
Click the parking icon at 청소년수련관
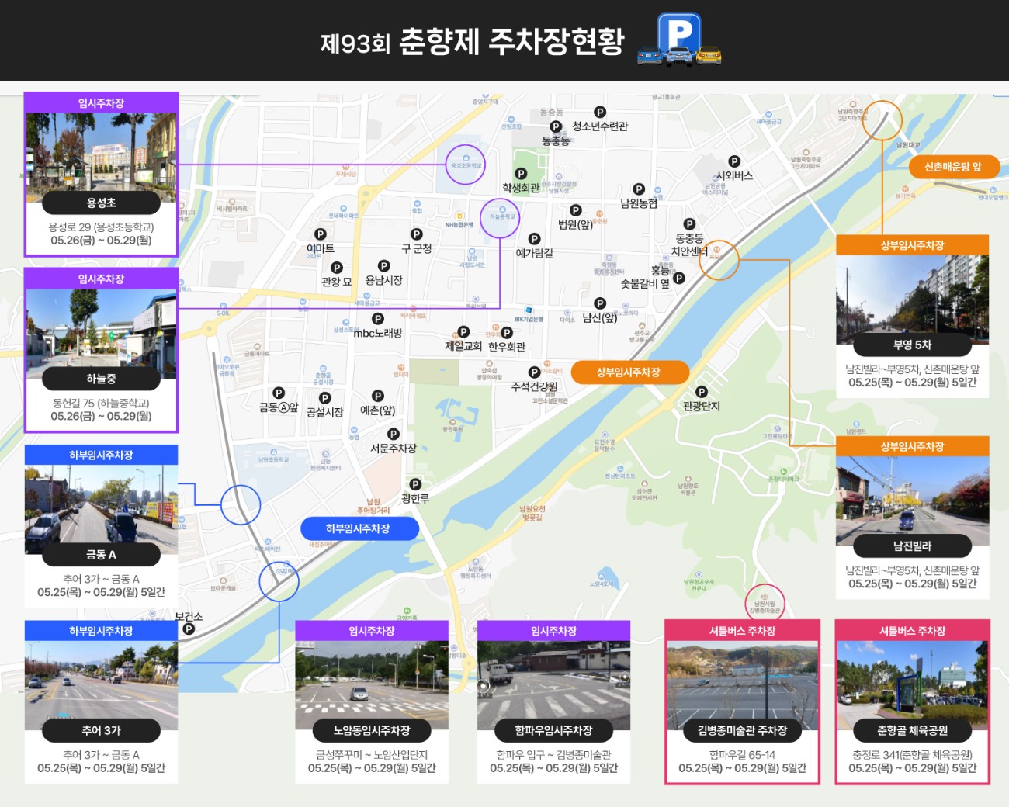pyautogui.click(x=599, y=113)
